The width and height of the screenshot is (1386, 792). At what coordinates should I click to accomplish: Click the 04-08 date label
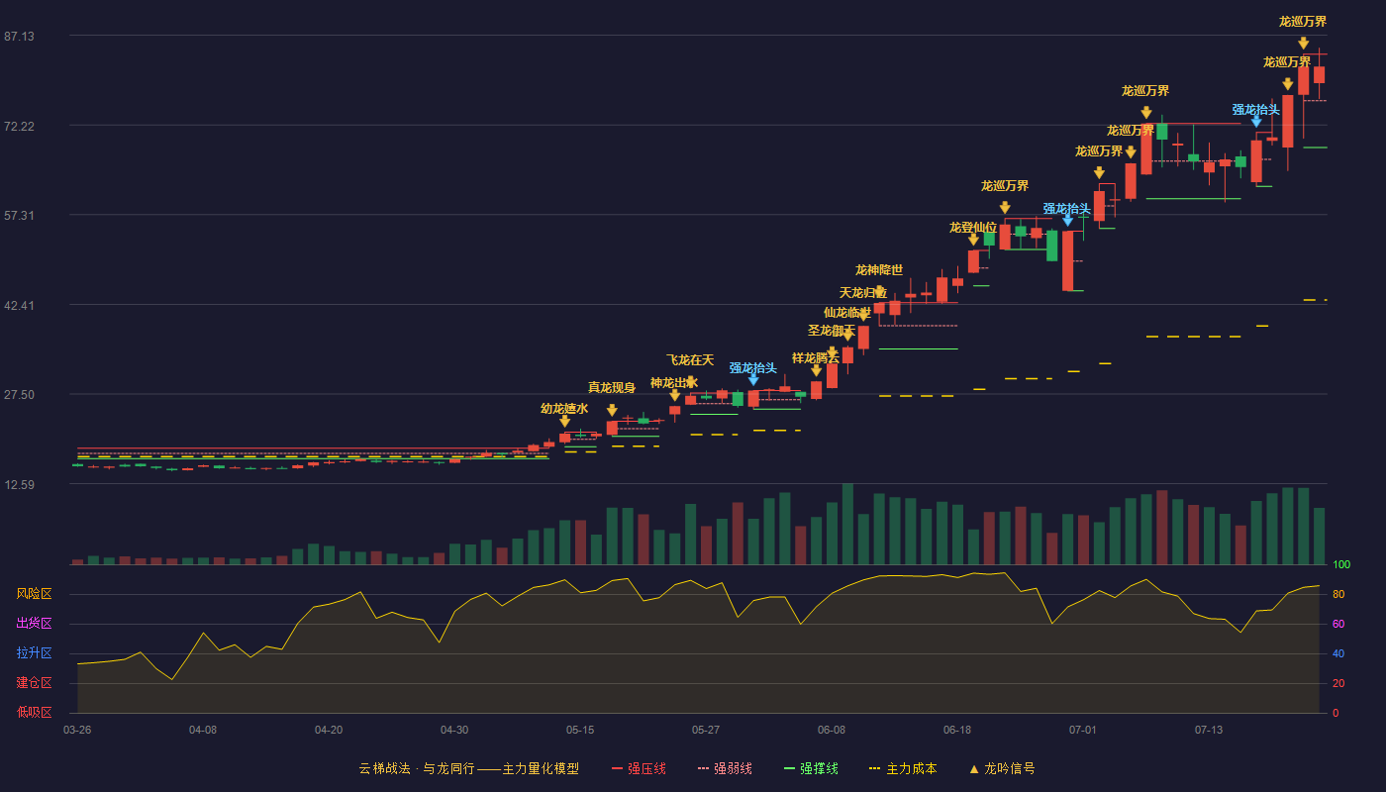(203, 730)
